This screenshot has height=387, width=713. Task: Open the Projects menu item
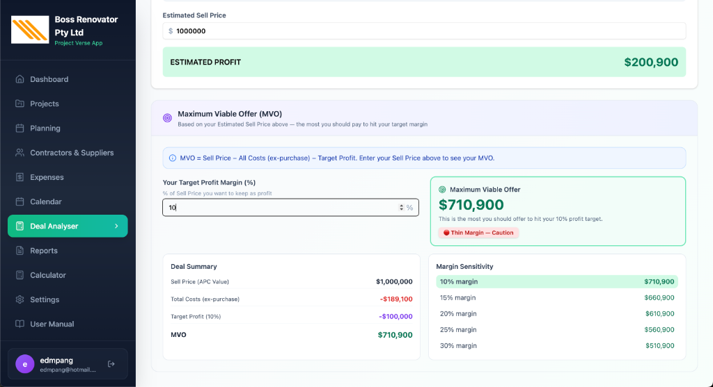pyautogui.click(x=68, y=104)
